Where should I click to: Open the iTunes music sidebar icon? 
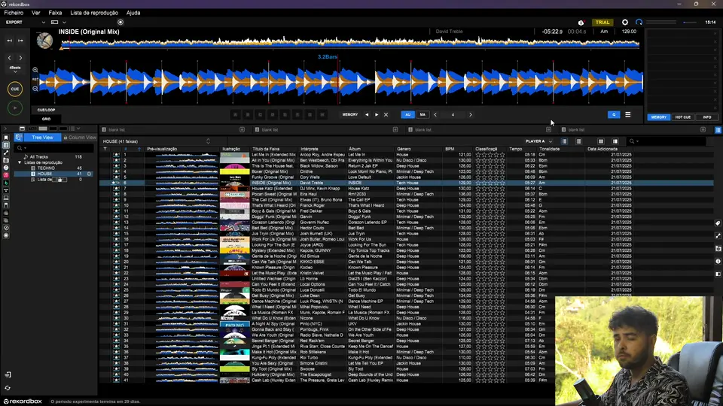(x=6, y=175)
